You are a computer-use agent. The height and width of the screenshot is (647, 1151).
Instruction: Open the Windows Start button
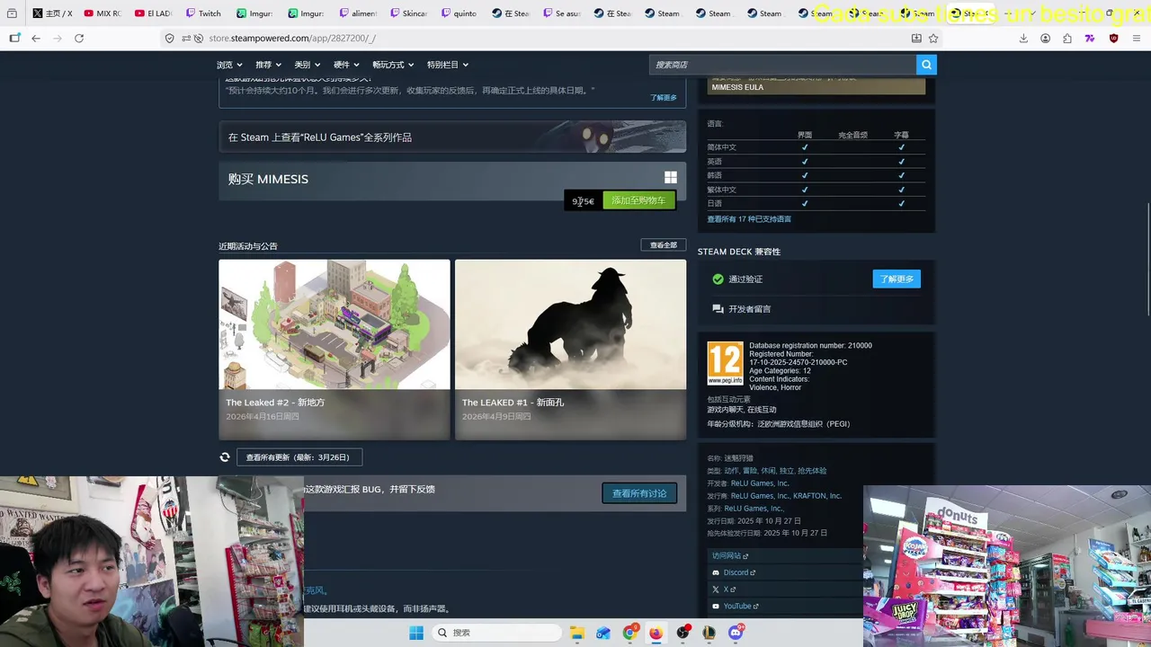pos(416,633)
